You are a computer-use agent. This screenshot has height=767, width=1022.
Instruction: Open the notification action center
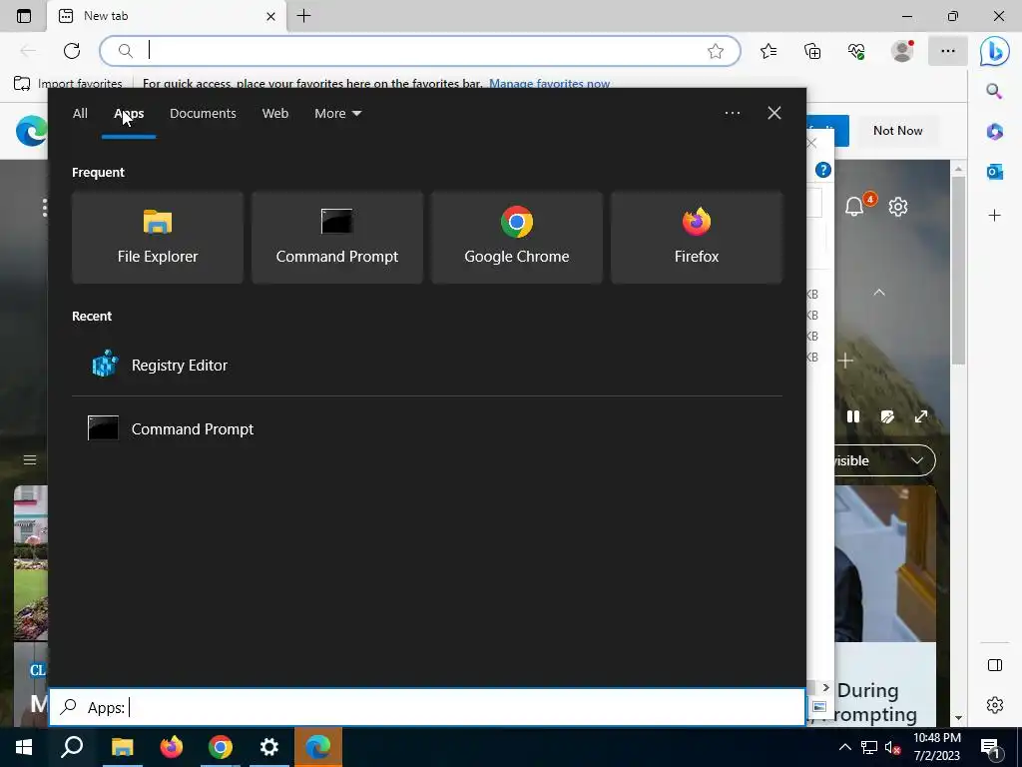[x=989, y=748]
